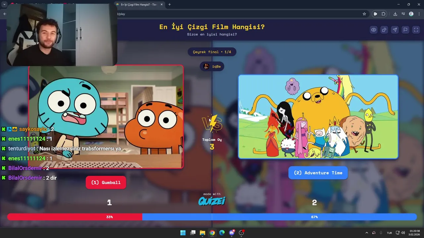Open the tab search dropdown arrow
The image size is (424, 238).
[x=4, y=5]
